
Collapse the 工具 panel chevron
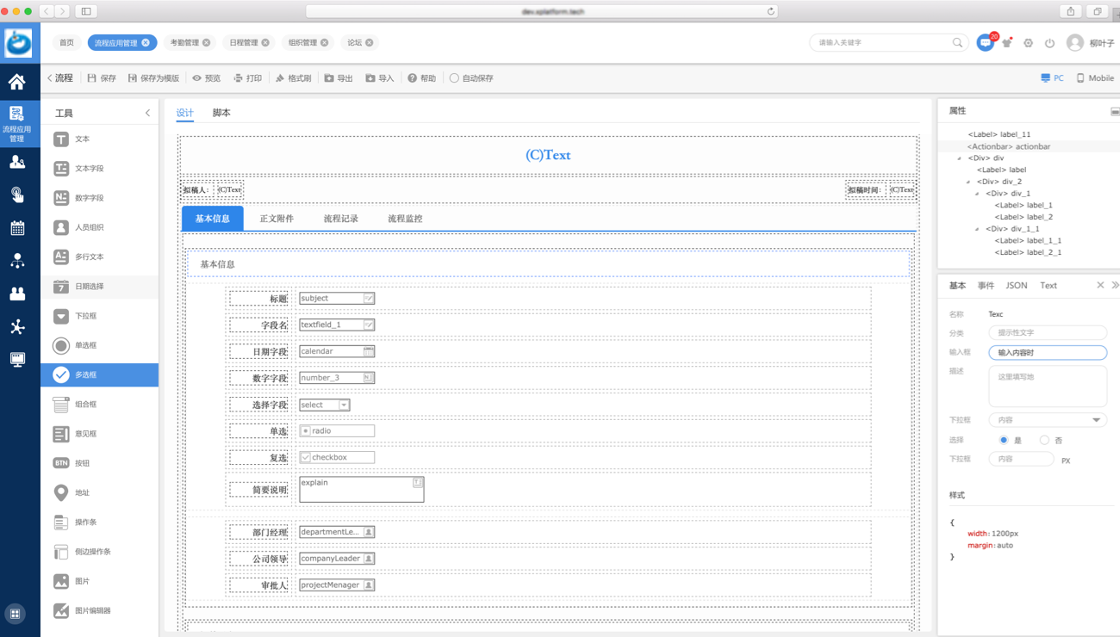[x=147, y=113]
